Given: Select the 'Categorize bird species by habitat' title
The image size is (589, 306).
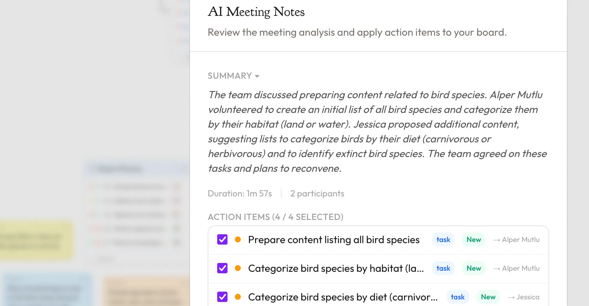Looking at the screenshot, I should [x=336, y=268].
